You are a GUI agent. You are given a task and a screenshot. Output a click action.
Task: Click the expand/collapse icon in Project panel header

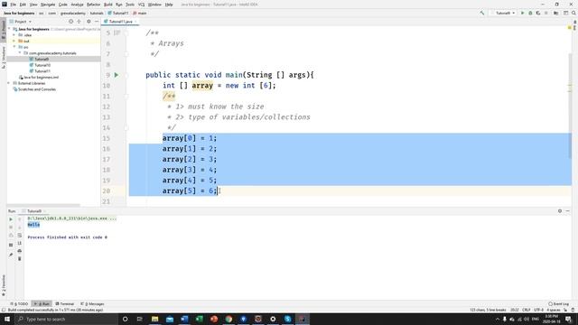[79, 22]
